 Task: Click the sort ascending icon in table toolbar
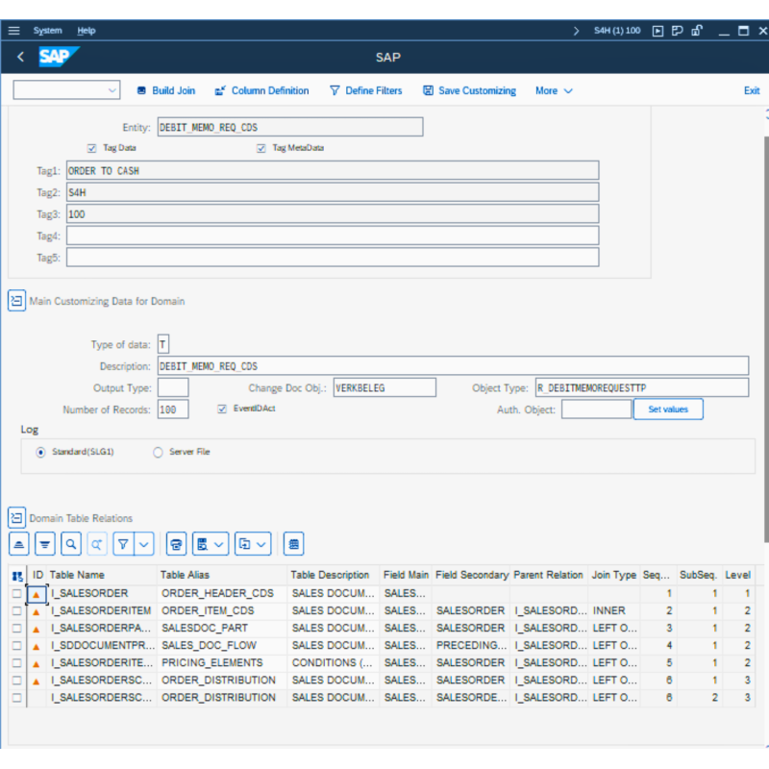tap(19, 544)
